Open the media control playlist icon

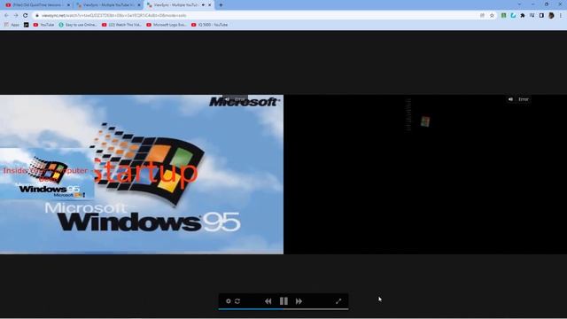pos(532,16)
